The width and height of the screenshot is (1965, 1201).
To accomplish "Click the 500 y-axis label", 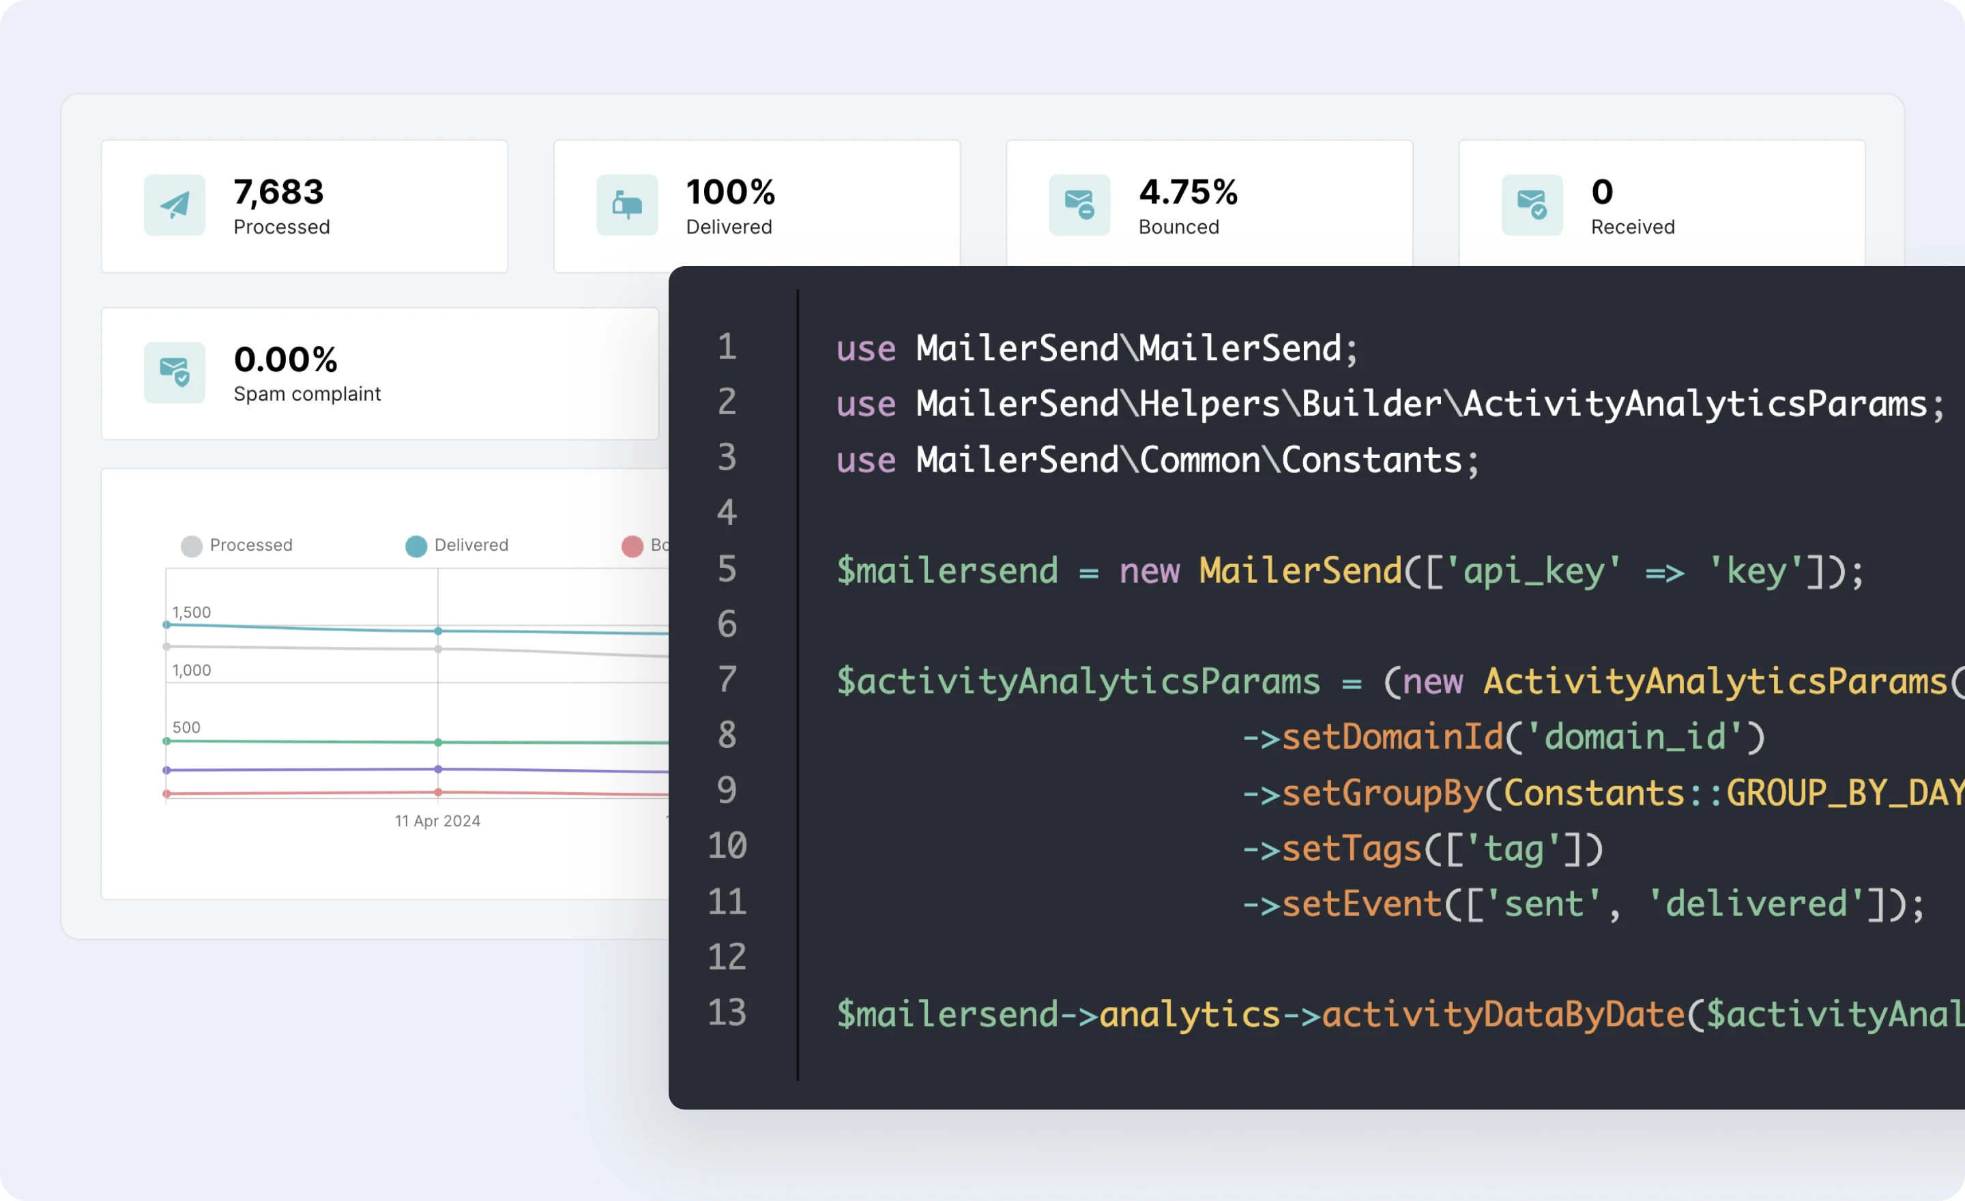I will (x=187, y=727).
